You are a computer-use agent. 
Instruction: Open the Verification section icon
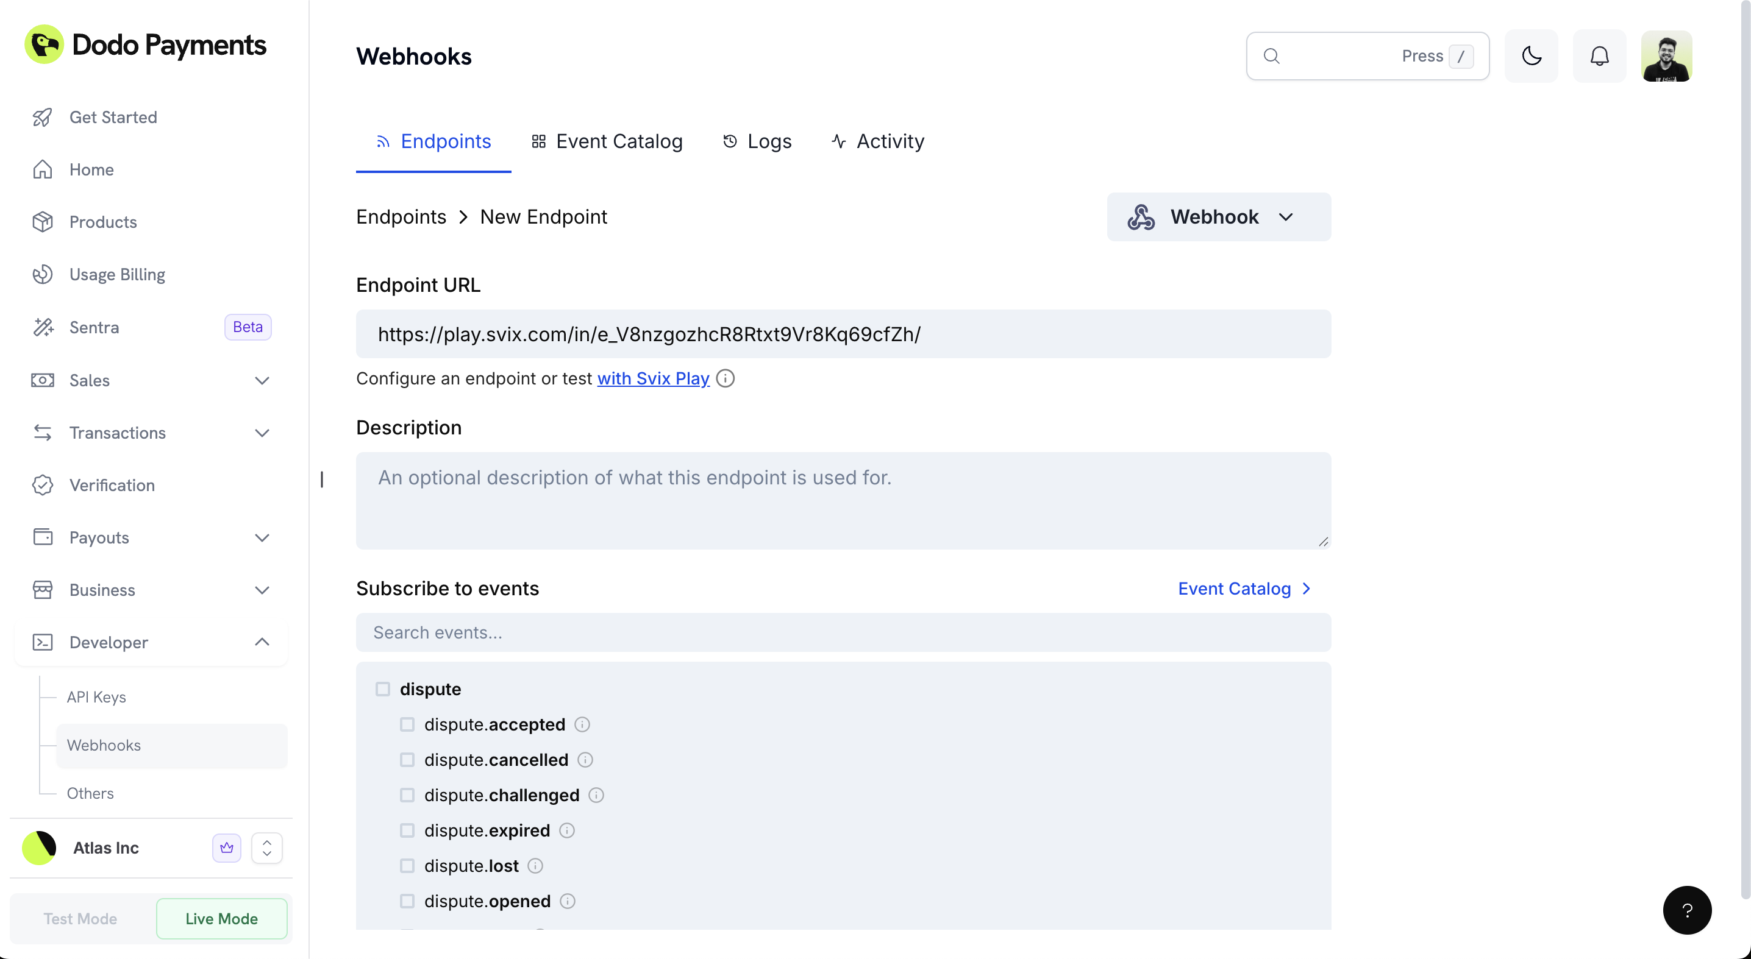click(42, 485)
